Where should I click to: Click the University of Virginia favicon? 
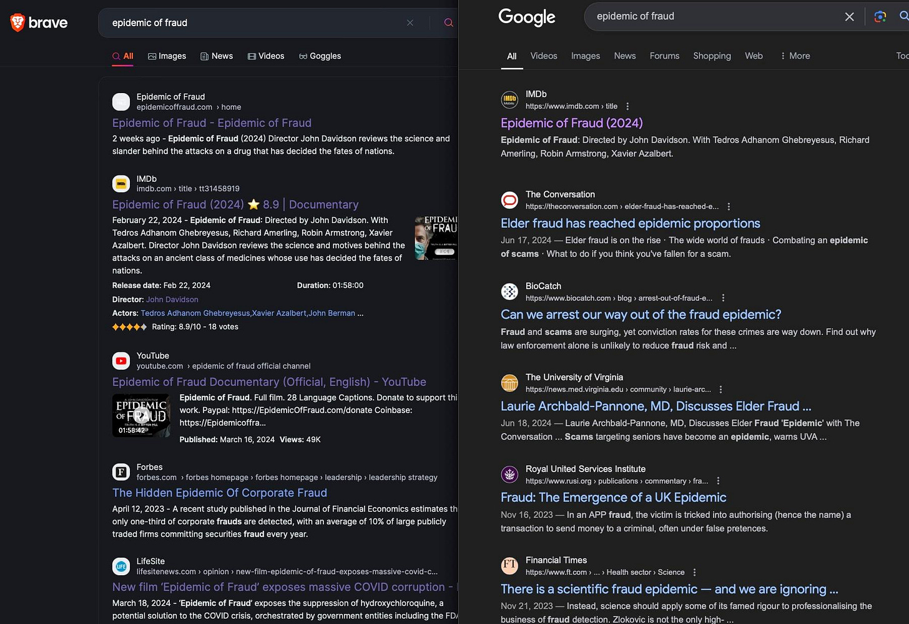(510, 383)
